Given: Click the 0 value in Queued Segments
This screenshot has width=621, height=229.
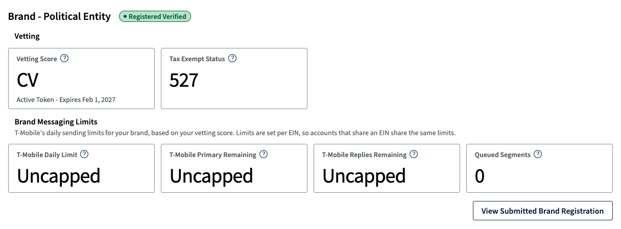Looking at the screenshot, I should coord(480,176).
